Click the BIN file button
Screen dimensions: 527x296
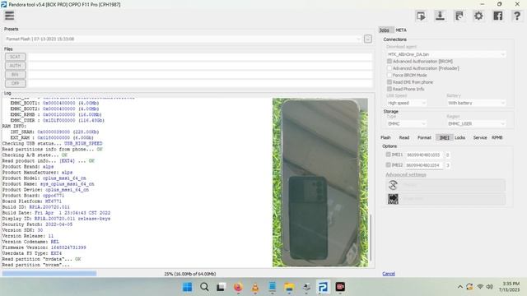[16, 75]
